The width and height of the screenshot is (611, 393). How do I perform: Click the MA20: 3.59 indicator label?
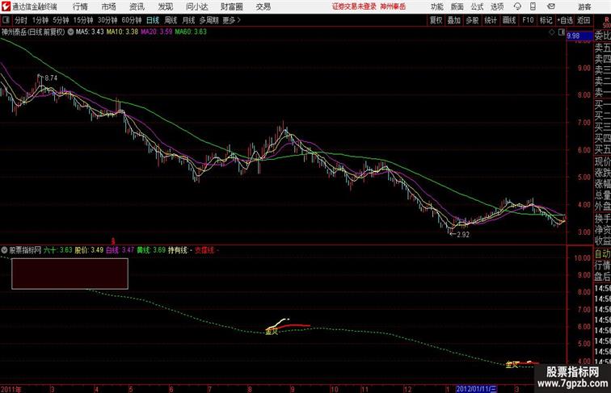(156, 32)
